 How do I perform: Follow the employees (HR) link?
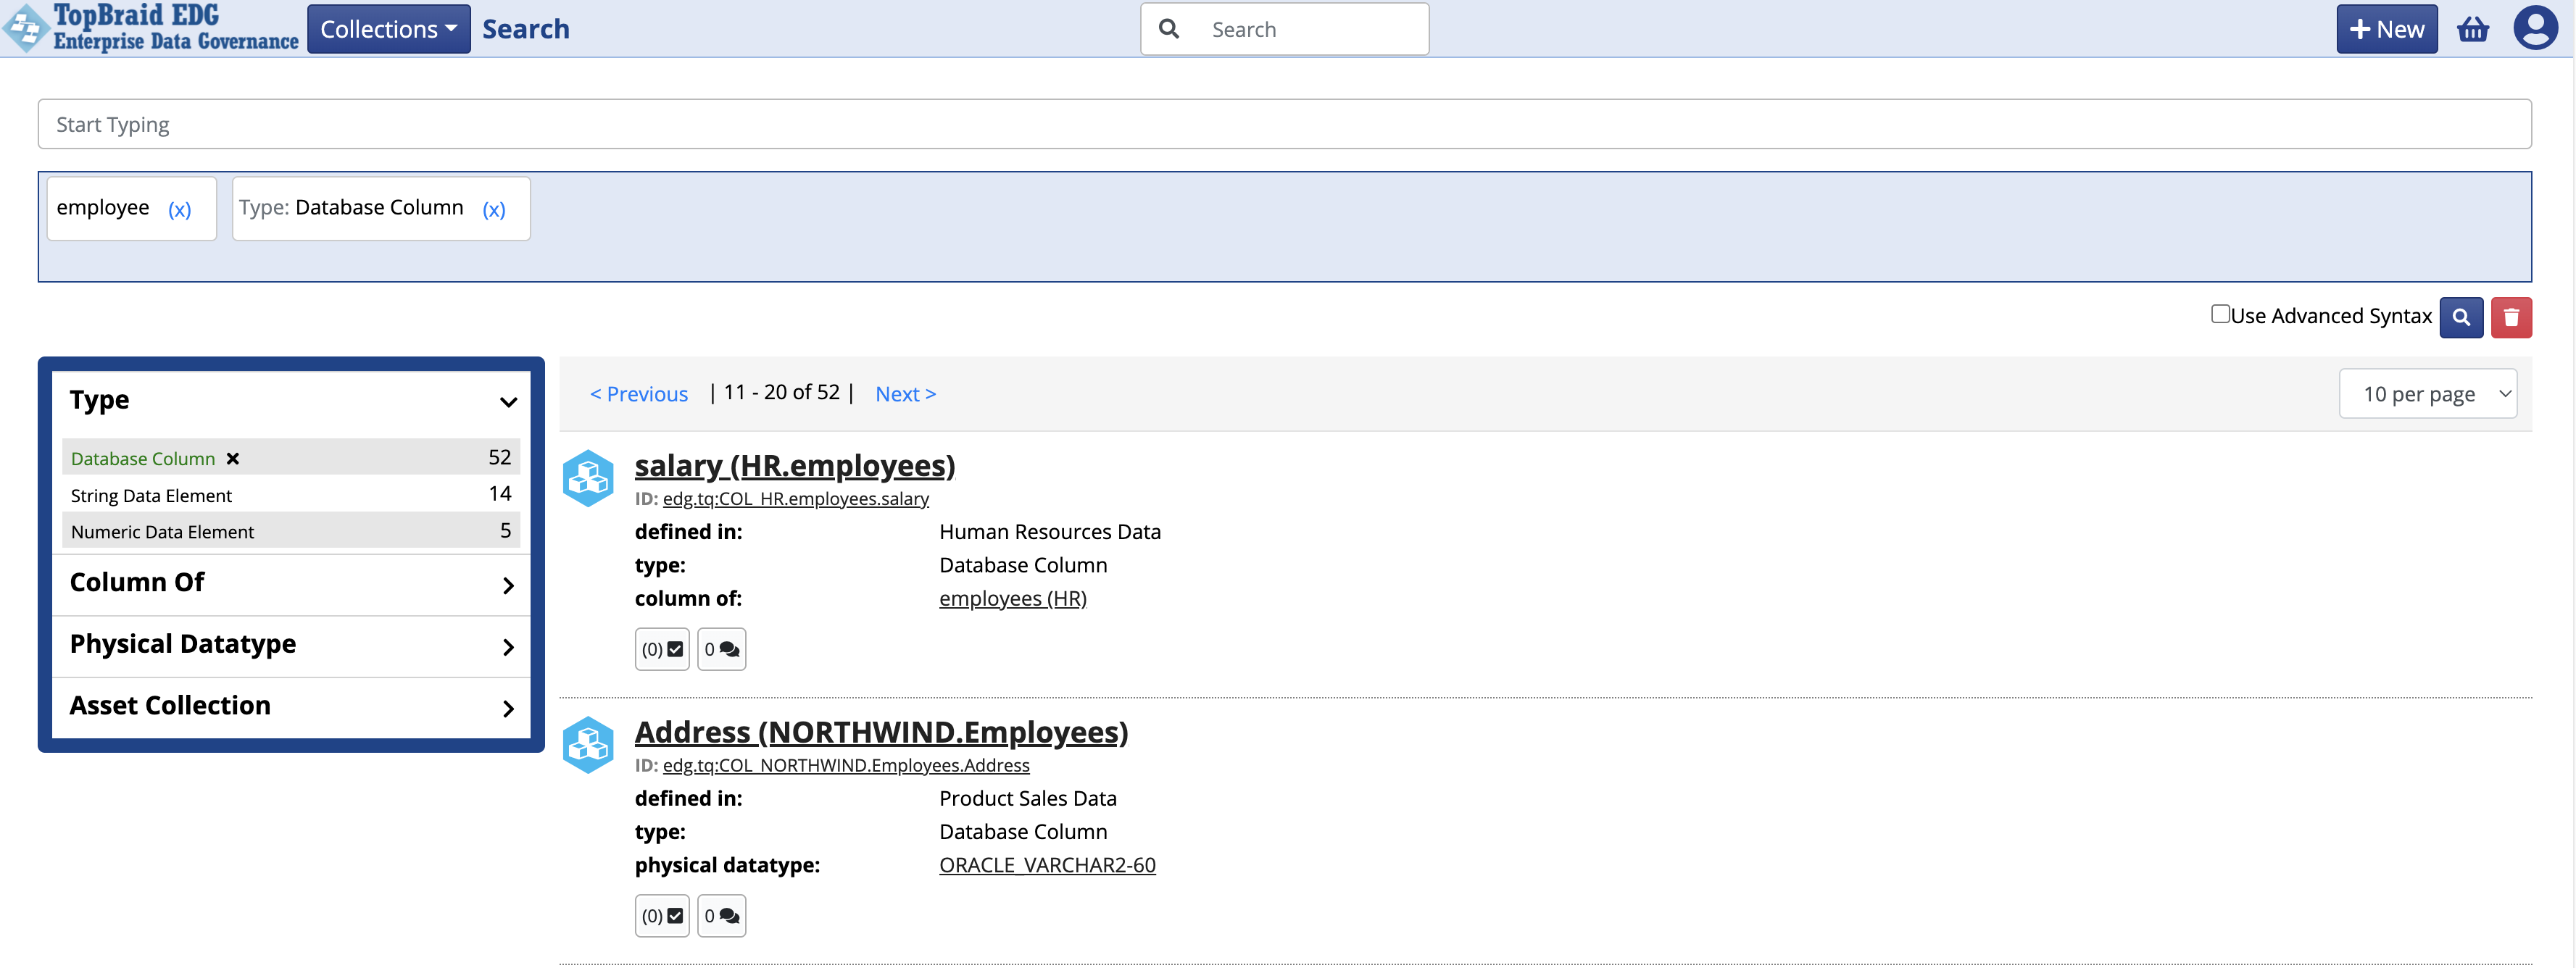tap(1012, 598)
